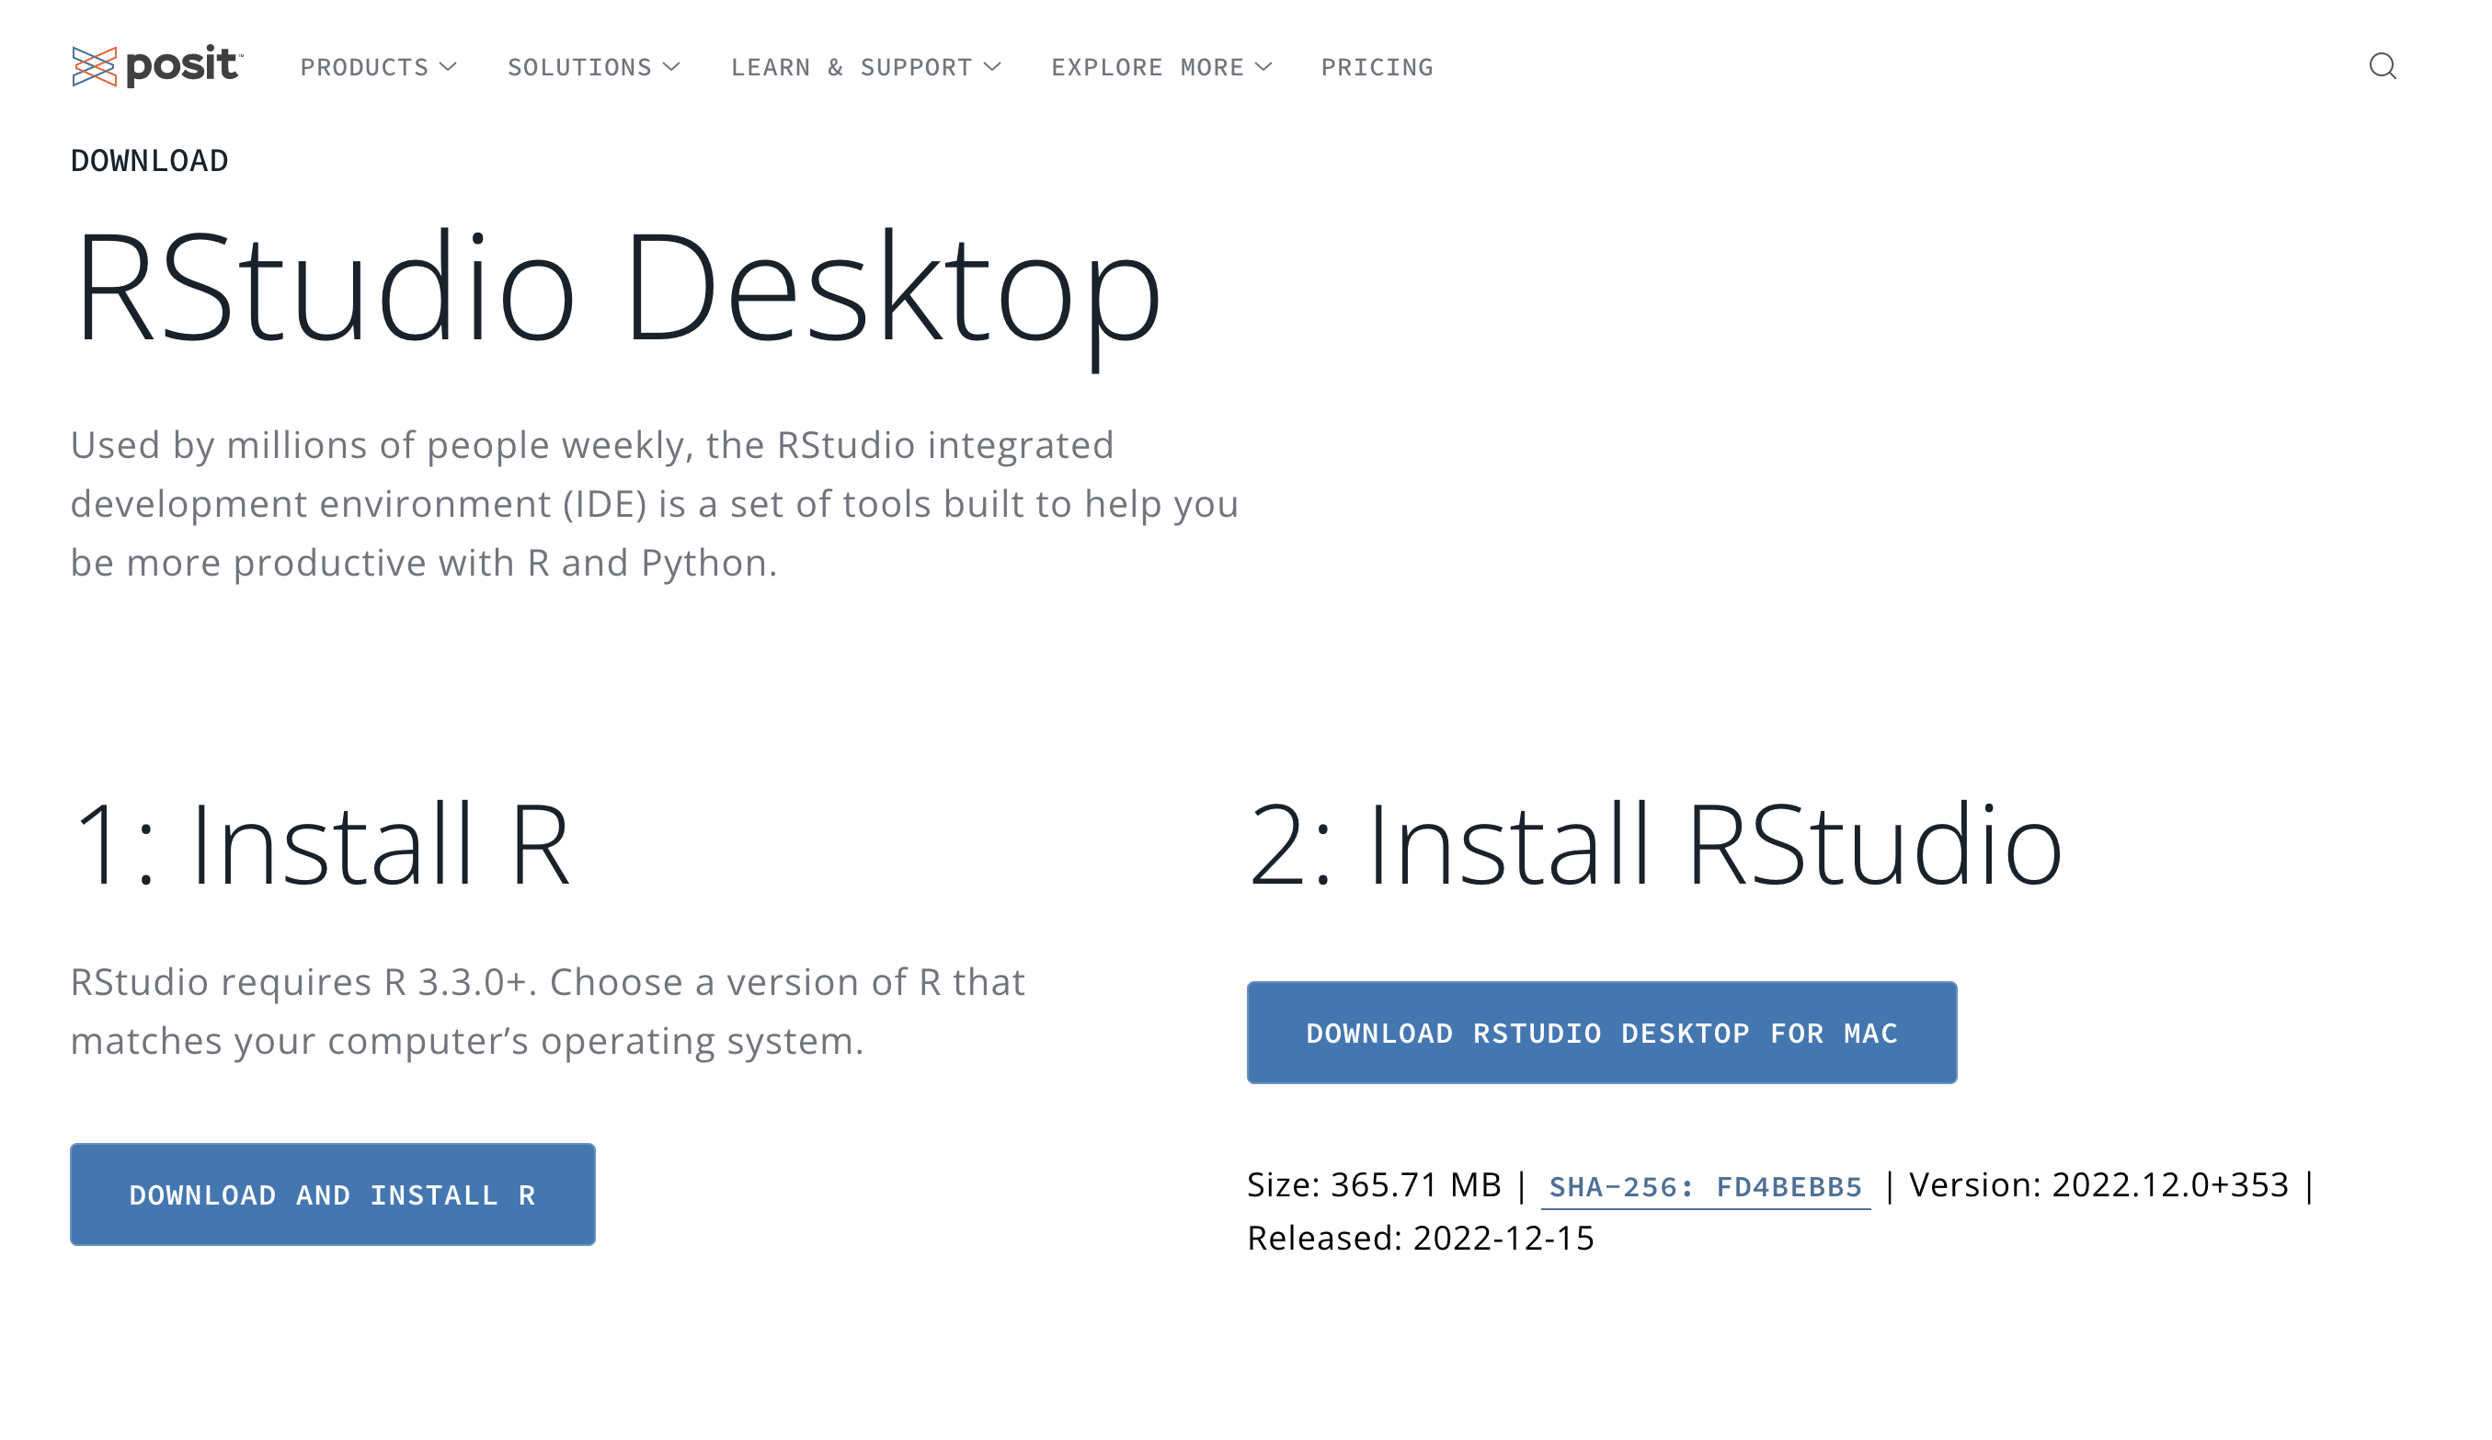Click the Posit logo
This screenshot has height=1440, width=2492.
point(156,66)
